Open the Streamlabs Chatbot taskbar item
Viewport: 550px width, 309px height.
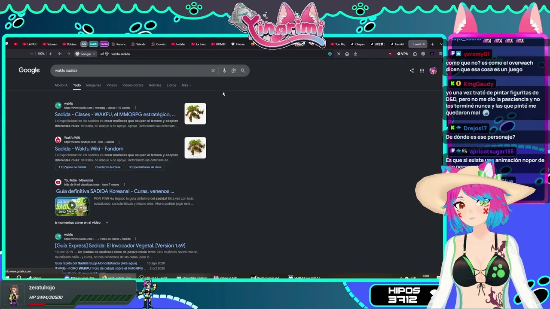point(192,278)
